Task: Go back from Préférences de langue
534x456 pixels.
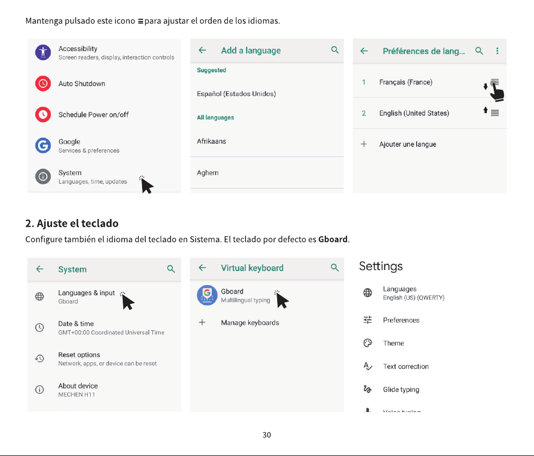Action: click(x=364, y=51)
